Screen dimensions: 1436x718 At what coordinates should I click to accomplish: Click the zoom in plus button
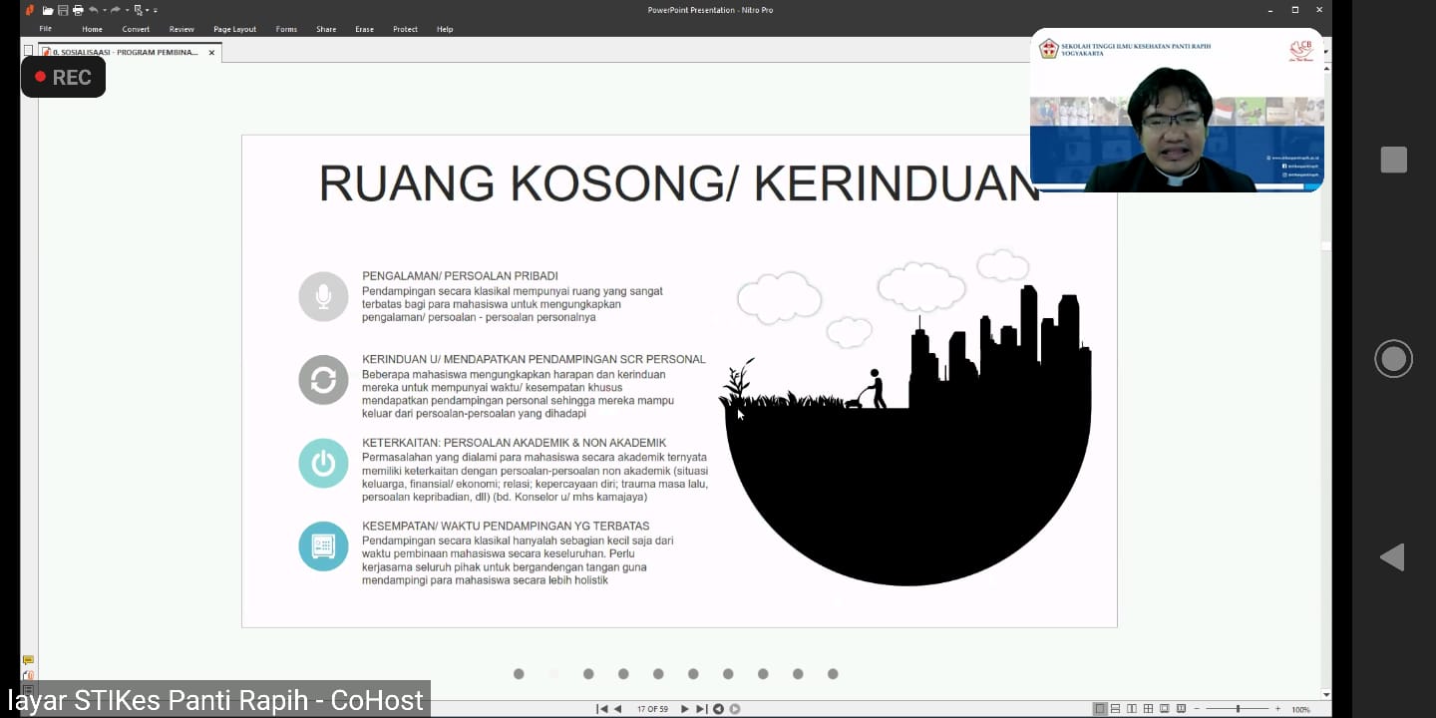click(1277, 709)
